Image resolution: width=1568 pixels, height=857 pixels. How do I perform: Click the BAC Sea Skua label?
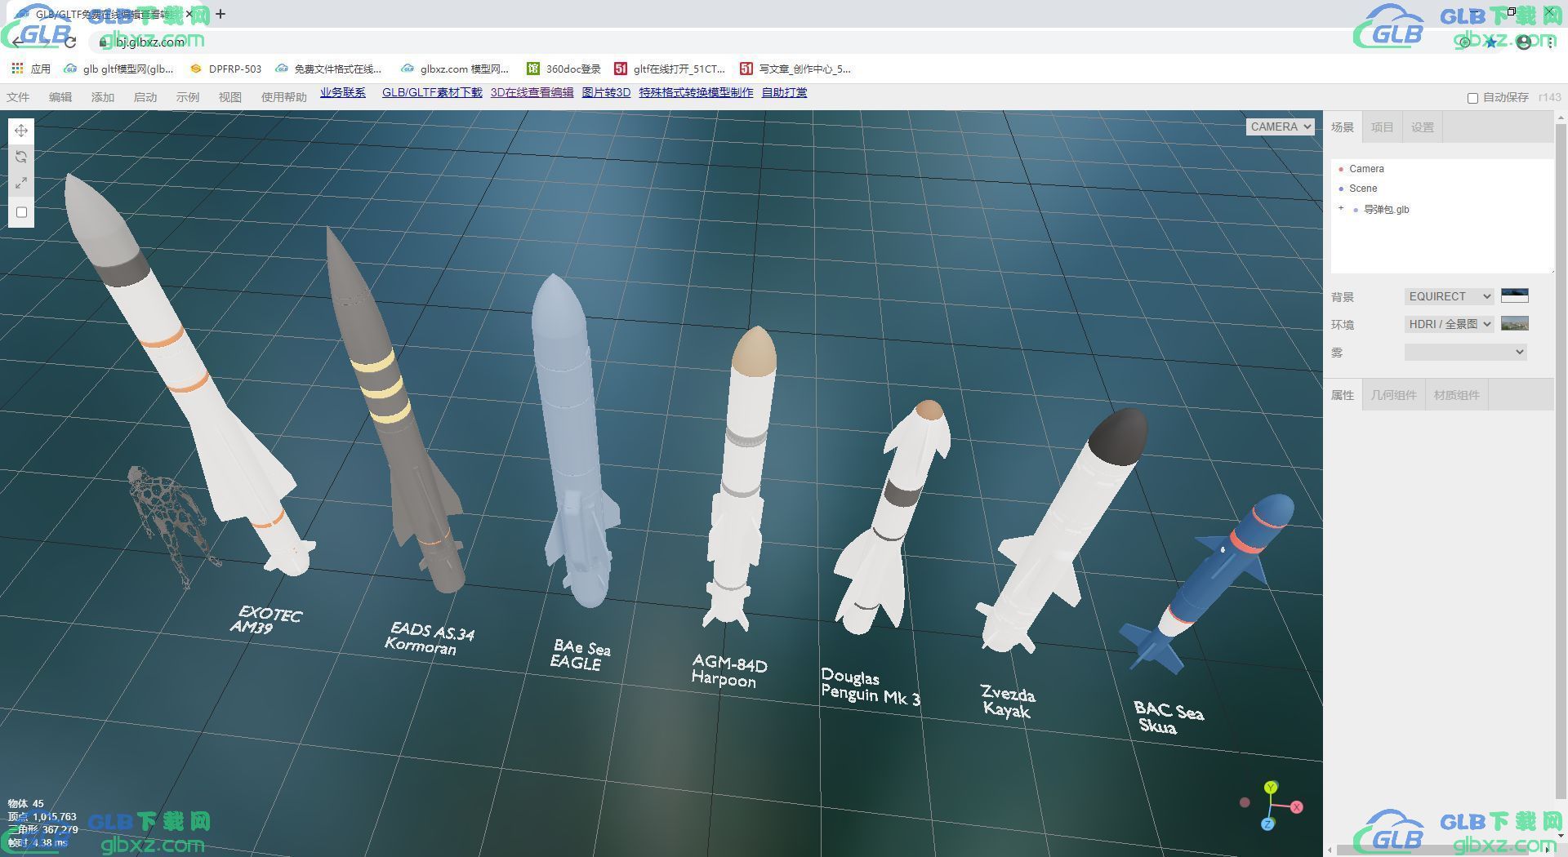point(1168,718)
